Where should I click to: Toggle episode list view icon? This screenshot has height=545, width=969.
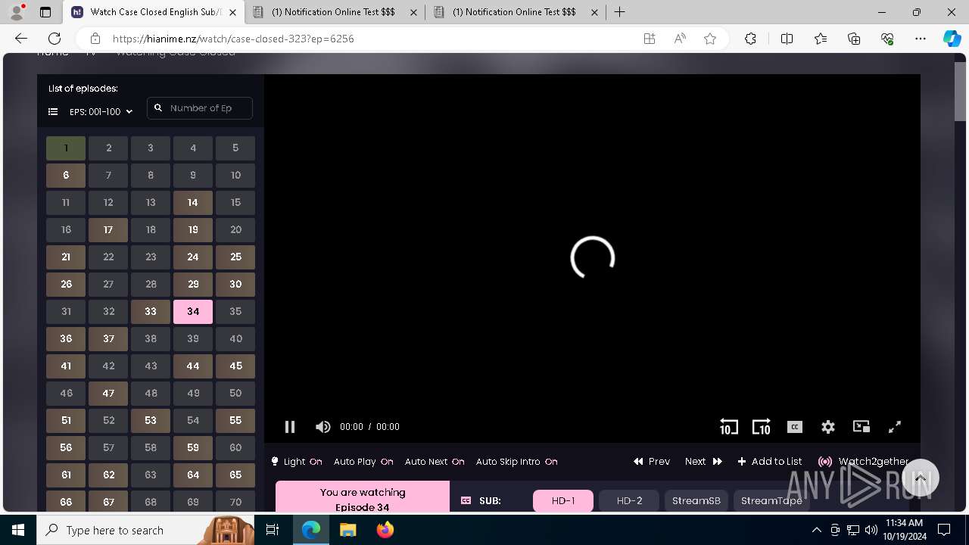pyautogui.click(x=53, y=112)
